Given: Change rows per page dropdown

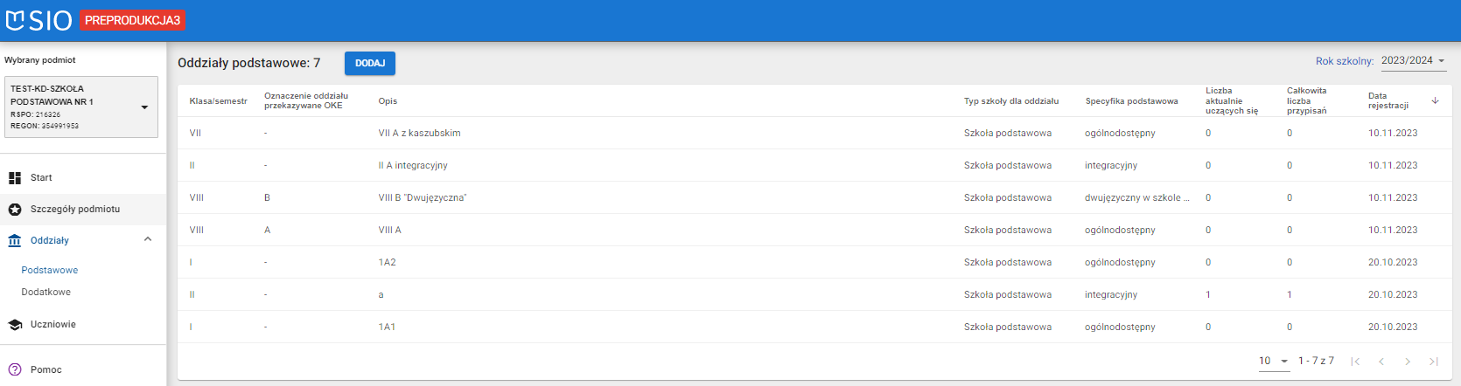Looking at the screenshot, I should tap(1274, 362).
